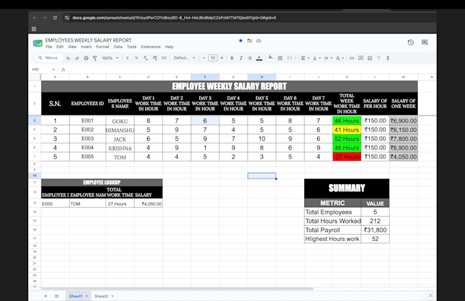Open the Insert menu
The image size is (465, 301).
pos(86,47)
